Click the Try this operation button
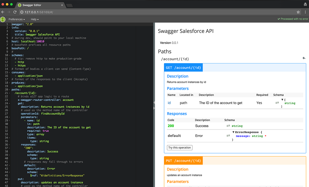Viewport: 309px width, 187px height. (179, 147)
